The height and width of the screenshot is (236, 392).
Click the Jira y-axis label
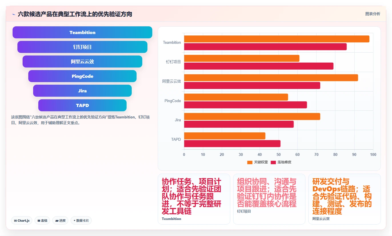pyautogui.click(x=178, y=120)
